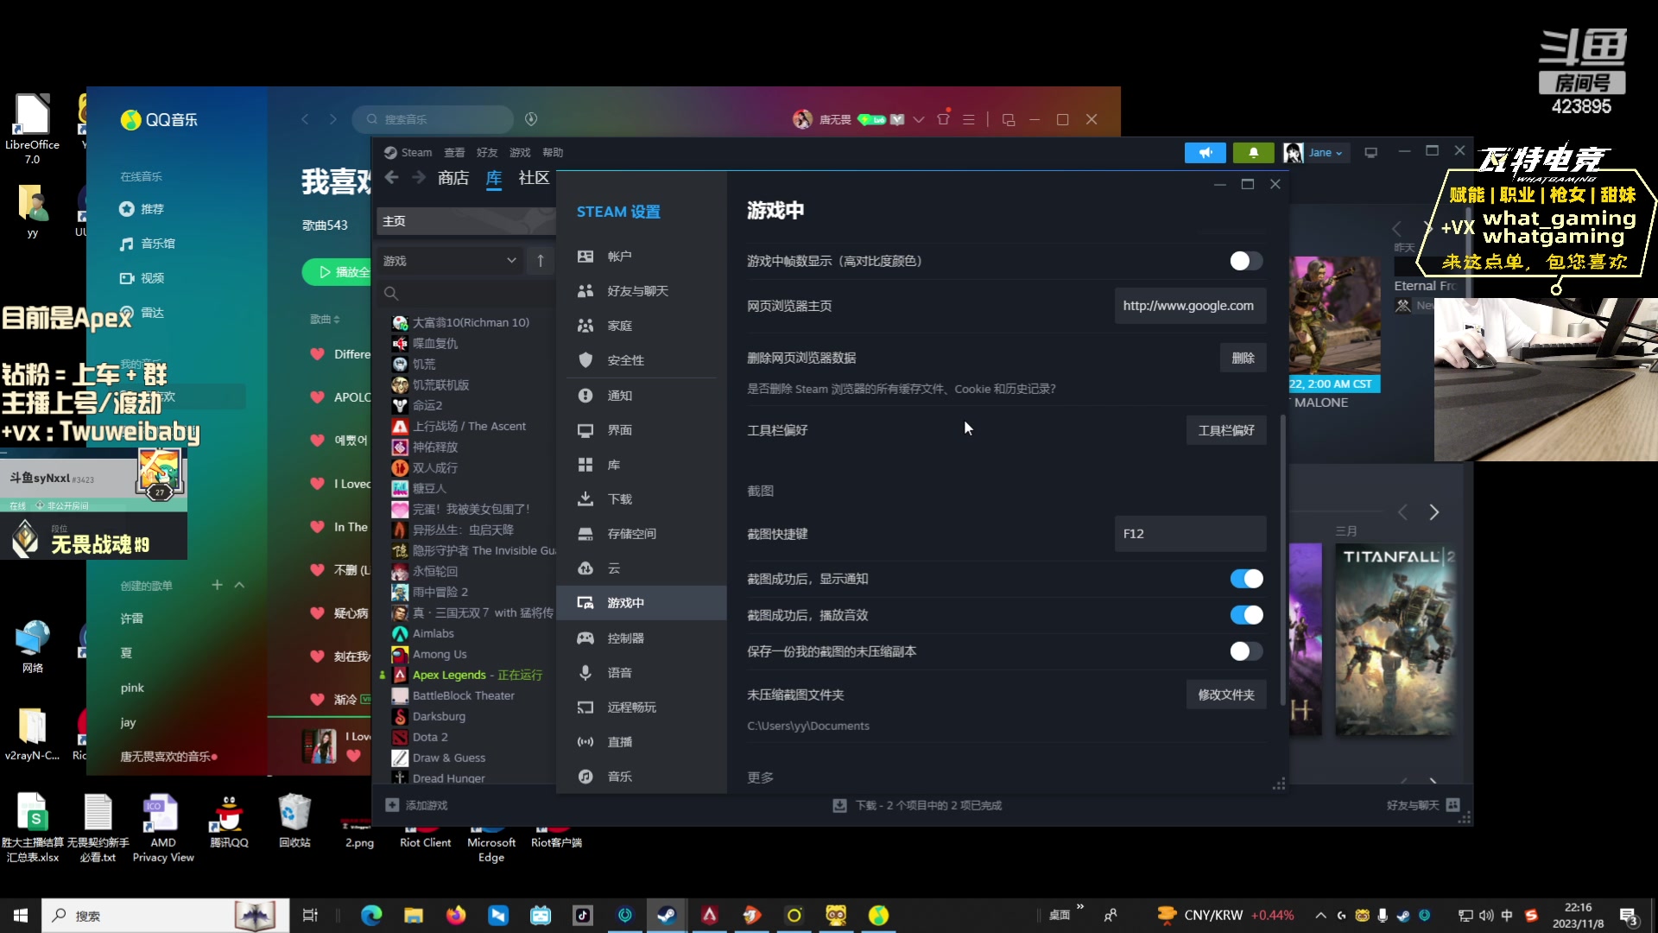Open 好友与聊天 settings section

tap(641, 291)
